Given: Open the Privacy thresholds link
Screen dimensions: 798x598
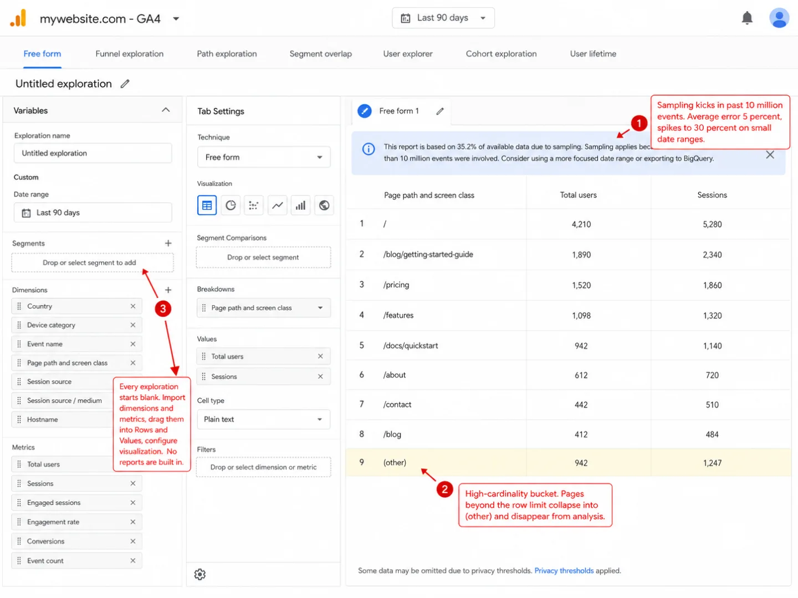Looking at the screenshot, I should pyautogui.click(x=564, y=570).
